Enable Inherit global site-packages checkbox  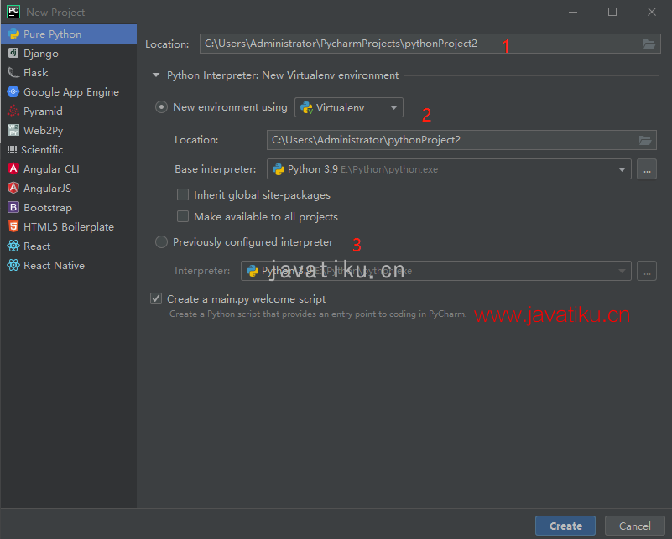tap(183, 194)
